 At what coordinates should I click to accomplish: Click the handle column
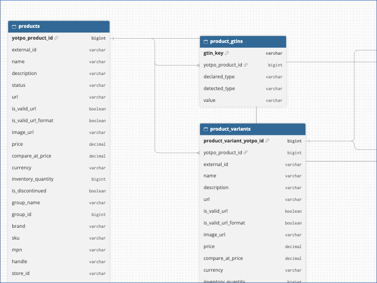[59, 262]
